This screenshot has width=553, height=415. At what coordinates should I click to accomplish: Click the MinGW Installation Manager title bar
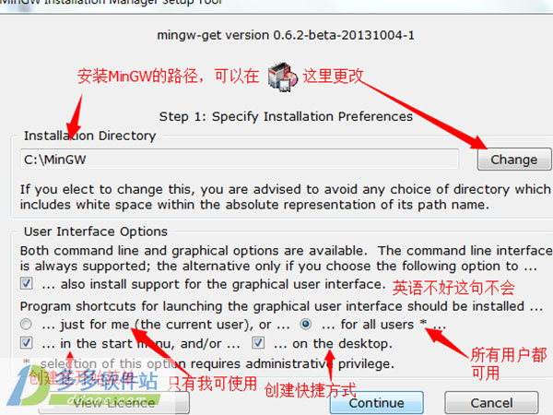click(276, 3)
